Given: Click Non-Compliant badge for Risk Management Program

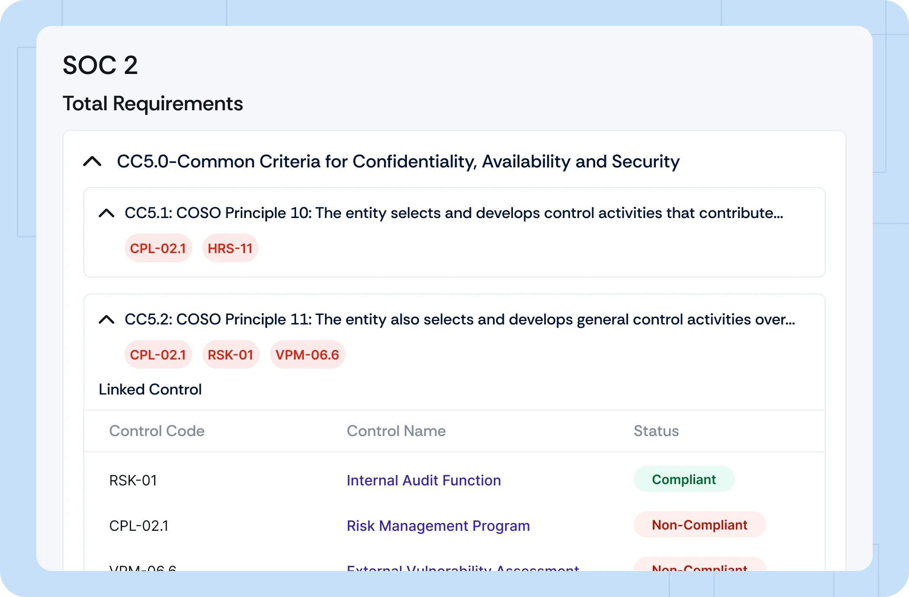Looking at the screenshot, I should point(699,525).
